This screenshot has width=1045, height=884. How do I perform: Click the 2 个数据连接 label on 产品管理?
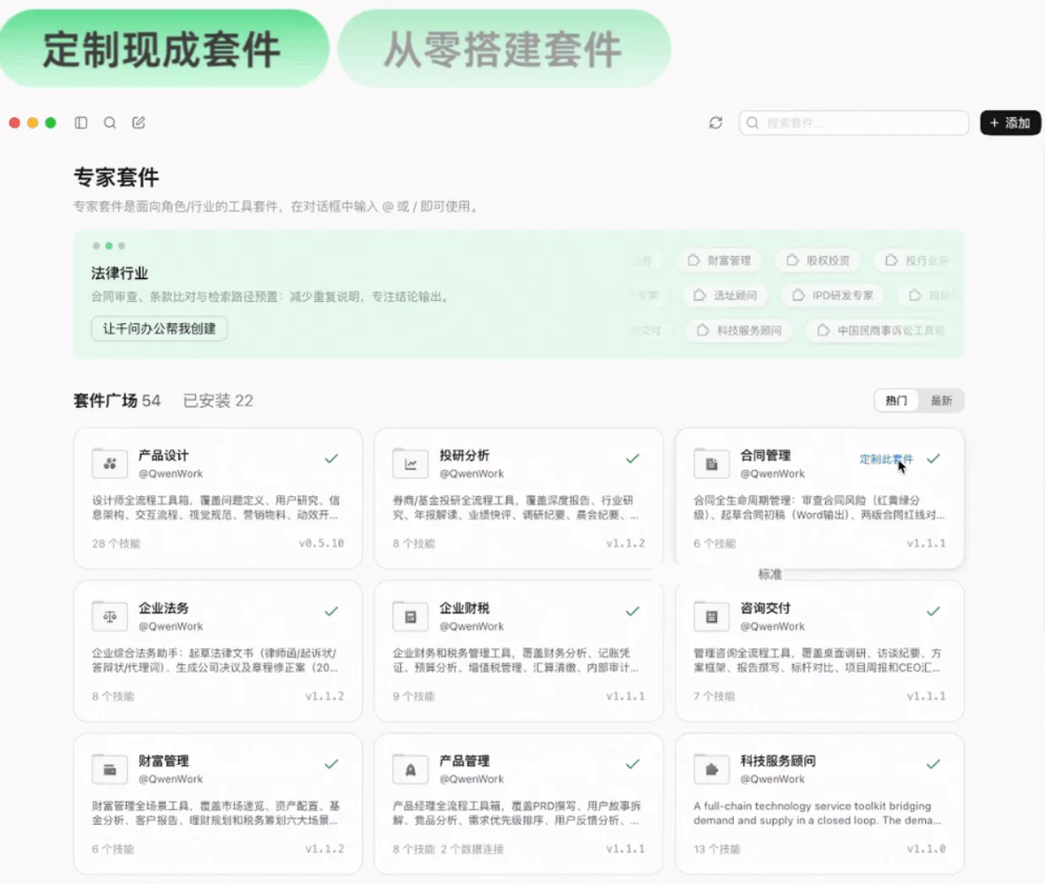coord(472,849)
